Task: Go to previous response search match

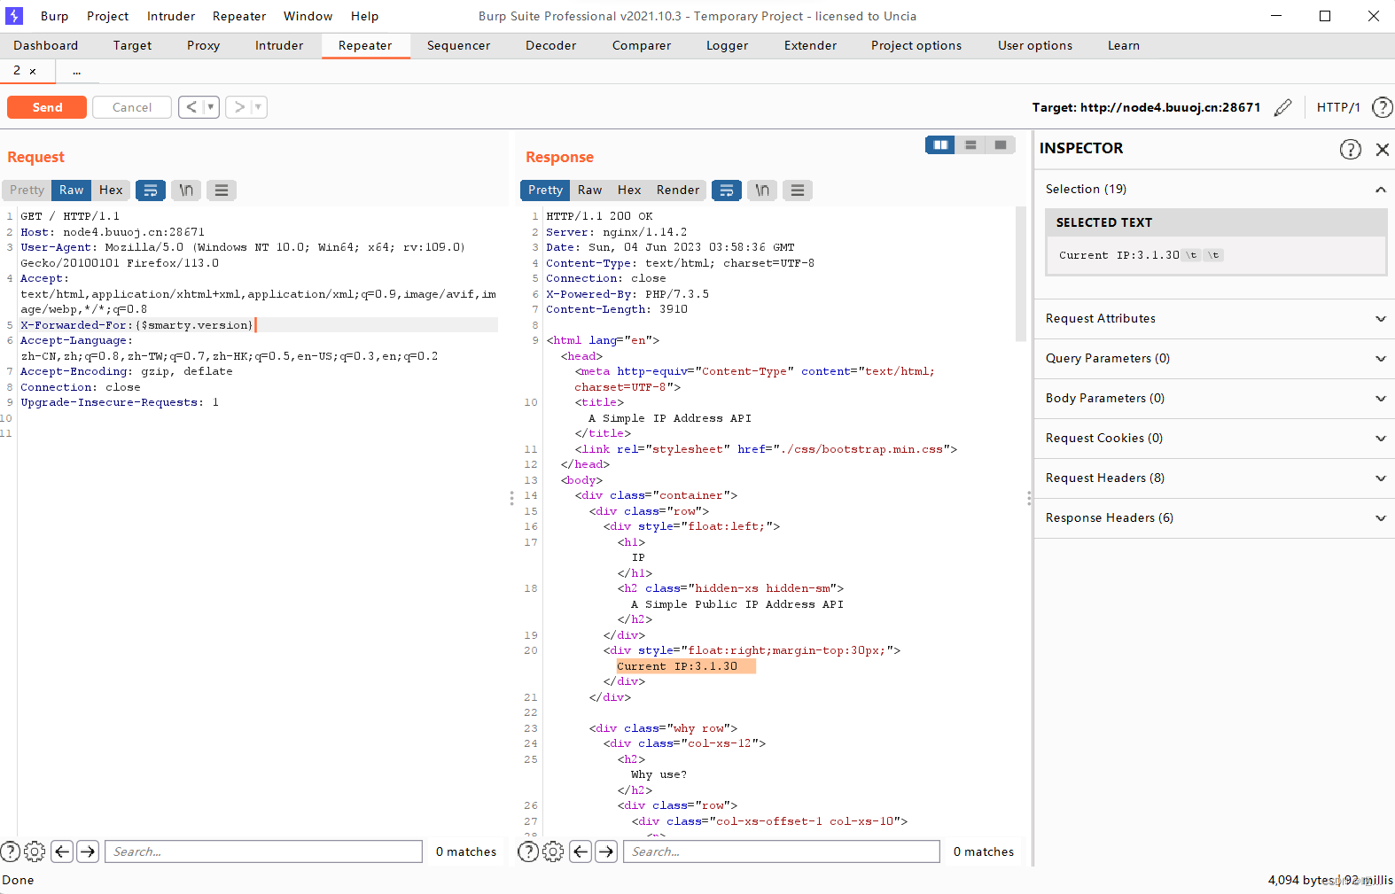Action: [581, 851]
